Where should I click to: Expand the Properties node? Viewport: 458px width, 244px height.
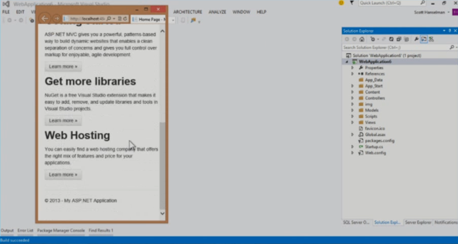click(352, 67)
